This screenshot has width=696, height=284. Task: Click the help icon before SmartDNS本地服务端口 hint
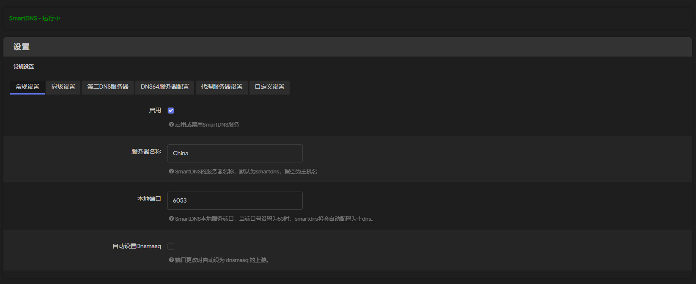(171, 219)
